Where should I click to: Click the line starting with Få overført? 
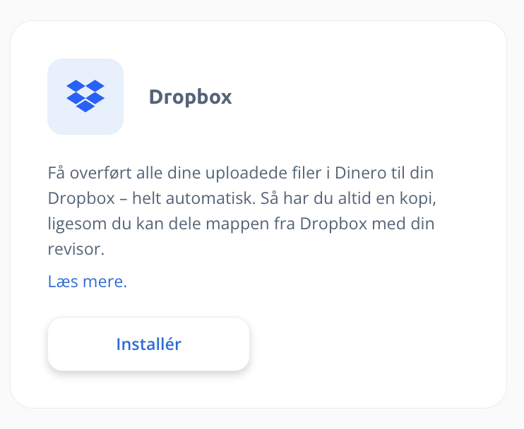point(241,173)
